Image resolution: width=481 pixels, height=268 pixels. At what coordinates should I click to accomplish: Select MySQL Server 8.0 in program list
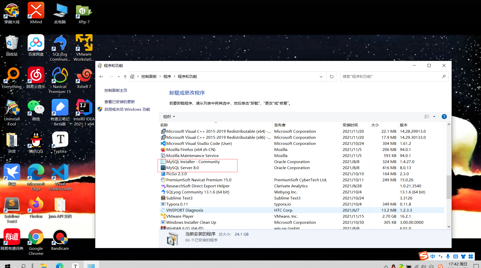(x=302, y=168)
